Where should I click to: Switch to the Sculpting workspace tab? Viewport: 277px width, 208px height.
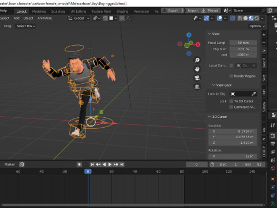(x=58, y=12)
